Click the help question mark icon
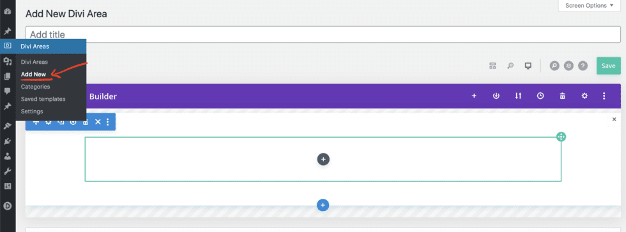Image resolution: width=626 pixels, height=232 pixels. tap(583, 66)
